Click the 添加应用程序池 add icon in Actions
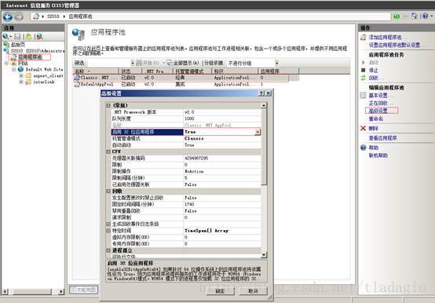 pos(363,37)
